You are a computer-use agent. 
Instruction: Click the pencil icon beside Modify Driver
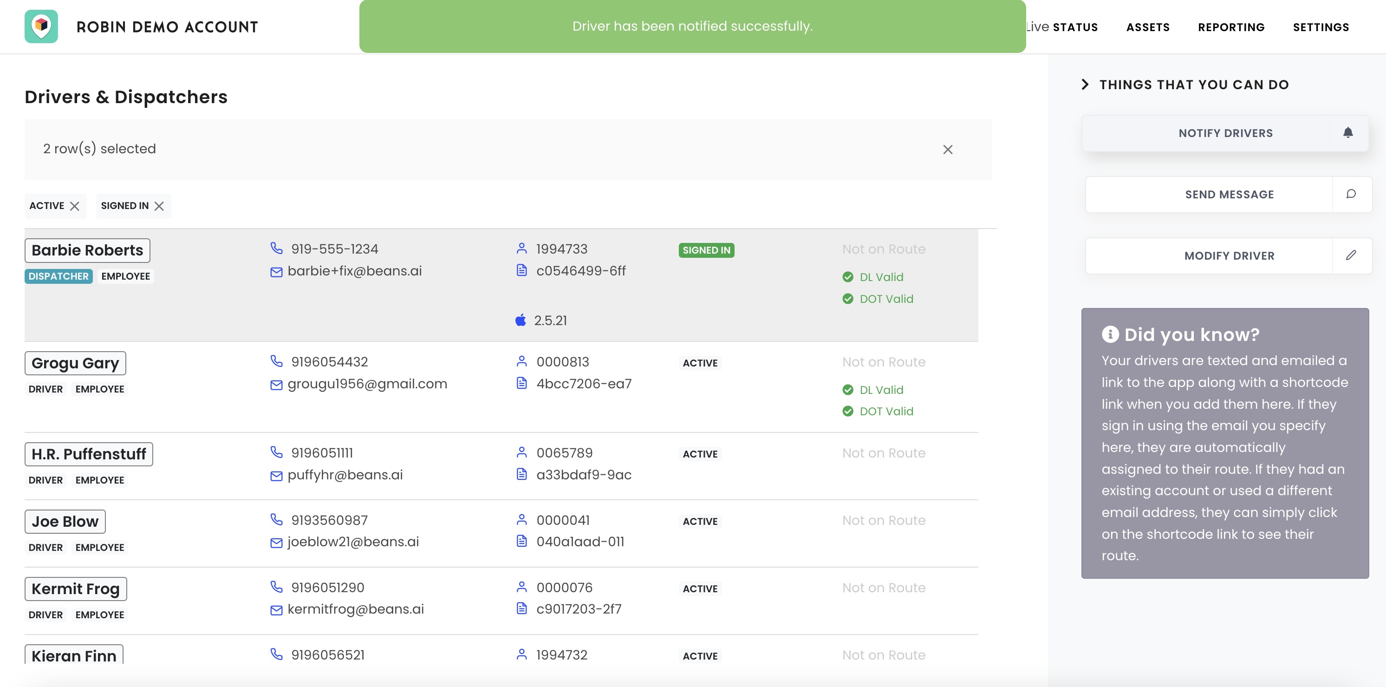(x=1351, y=255)
